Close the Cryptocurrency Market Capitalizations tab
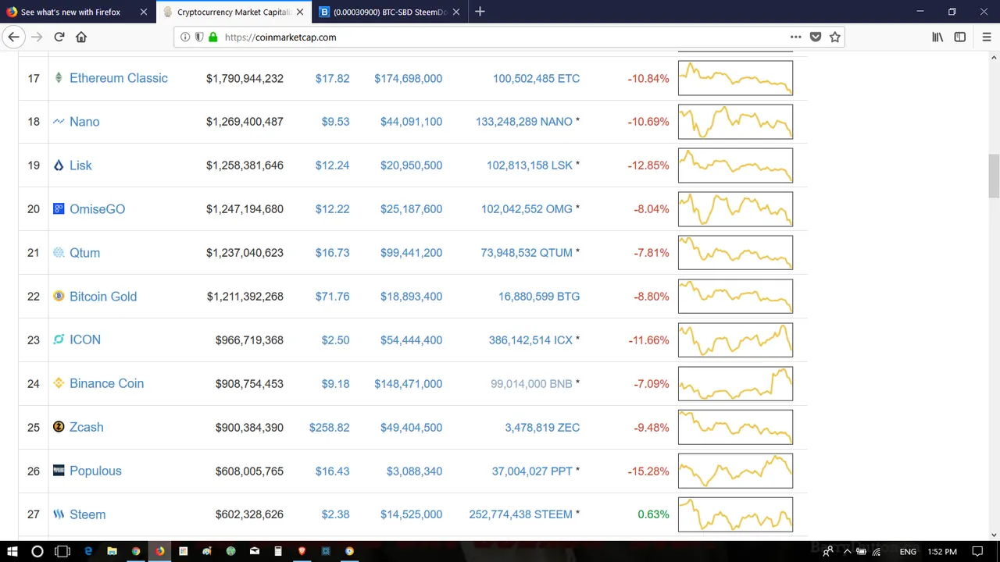Image resolution: width=1000 pixels, height=562 pixels. [300, 12]
